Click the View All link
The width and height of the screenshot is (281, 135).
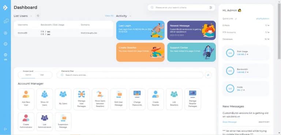(109, 16)
